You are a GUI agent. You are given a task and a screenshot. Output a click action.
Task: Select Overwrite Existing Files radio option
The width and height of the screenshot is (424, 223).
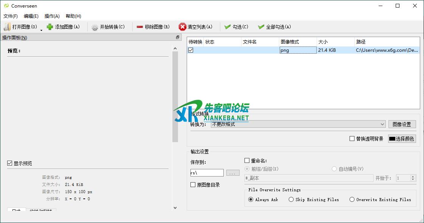pyautogui.click(x=352, y=200)
